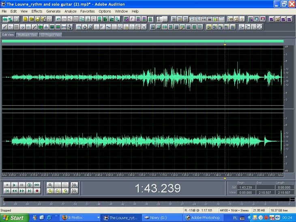Select the I-beam time selection tool
This screenshot has height=222, width=296.
click(x=159, y=19)
